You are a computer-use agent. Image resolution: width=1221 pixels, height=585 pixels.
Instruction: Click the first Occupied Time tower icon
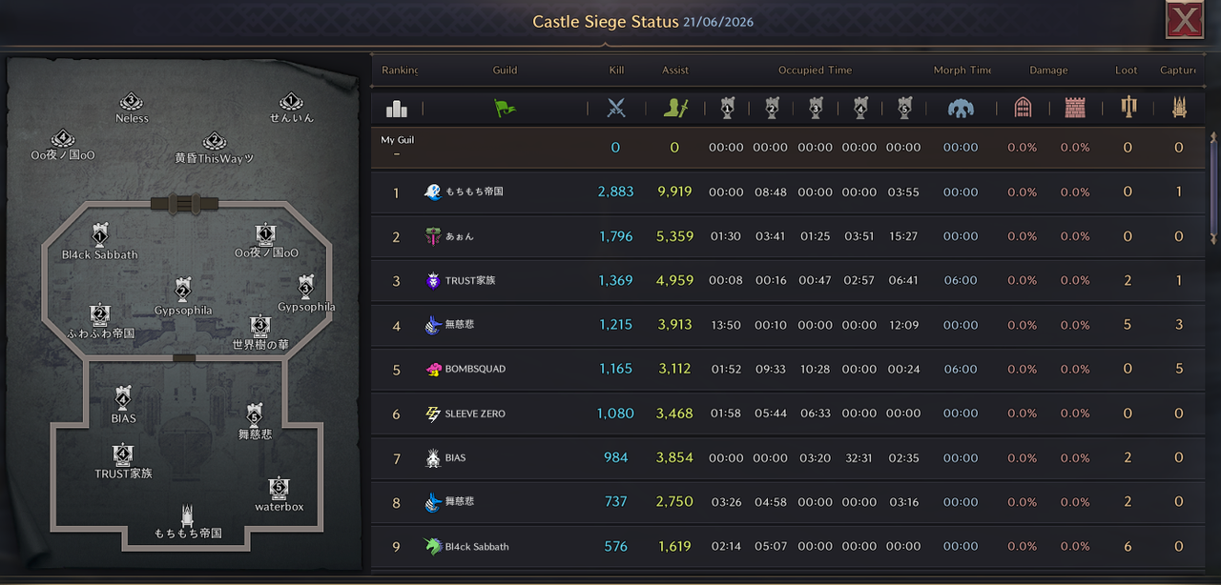click(727, 109)
